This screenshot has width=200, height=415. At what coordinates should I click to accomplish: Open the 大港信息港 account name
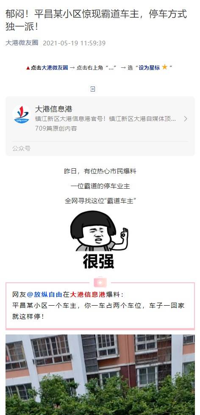pyautogui.click(x=54, y=109)
